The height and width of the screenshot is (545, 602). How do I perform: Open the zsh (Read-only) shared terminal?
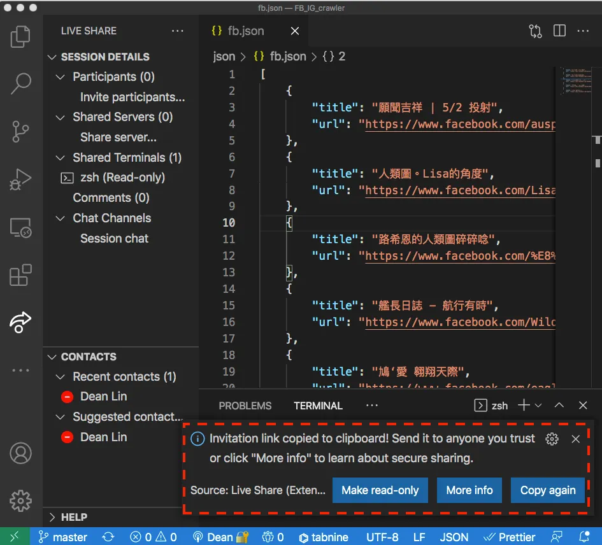pos(122,178)
